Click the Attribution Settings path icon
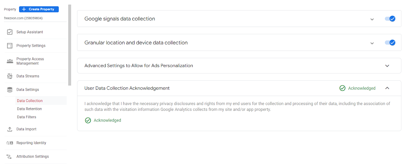Image resolution: width=403 pixels, height=165 pixels. coord(9,156)
